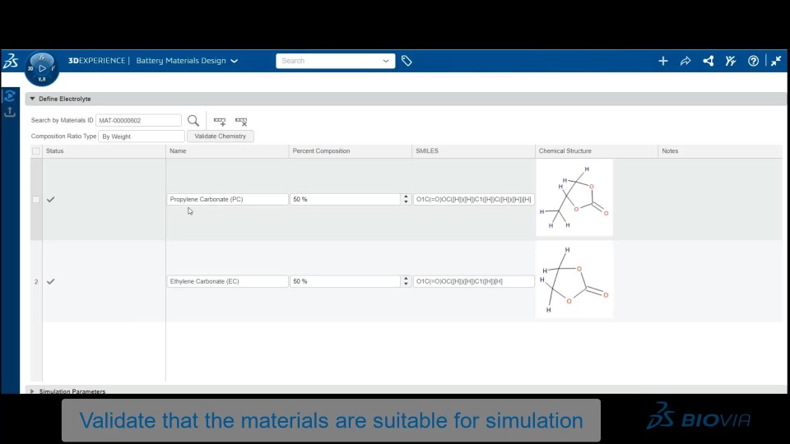
Task: Select row number 2
Action: coord(36,282)
